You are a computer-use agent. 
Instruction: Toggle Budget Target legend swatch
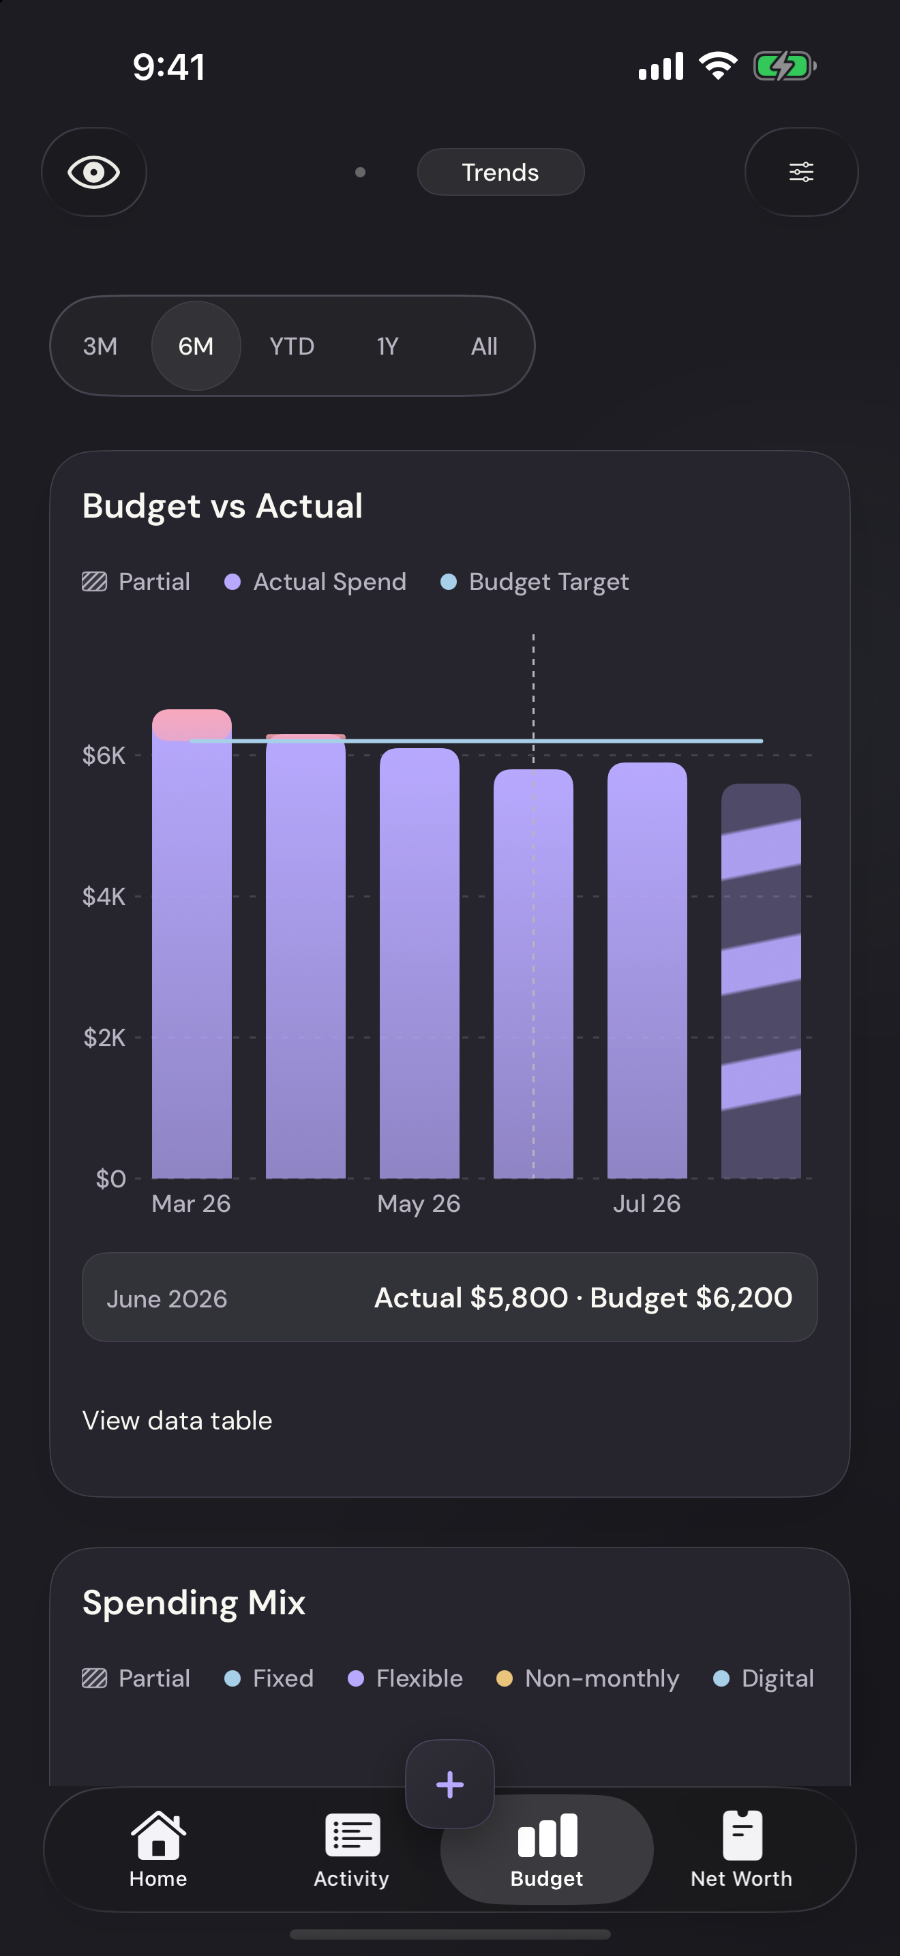pos(449,582)
